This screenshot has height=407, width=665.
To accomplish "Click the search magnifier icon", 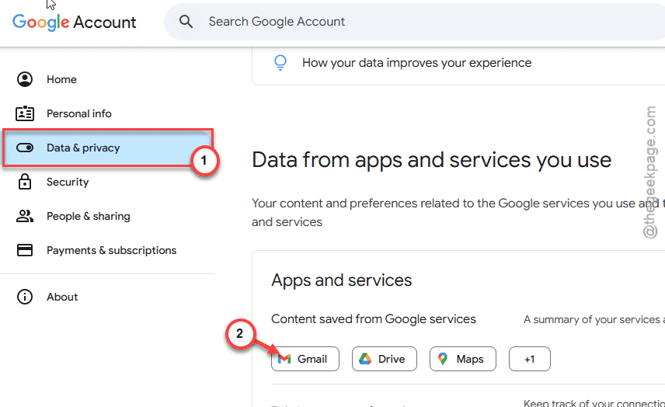I will 186,21.
